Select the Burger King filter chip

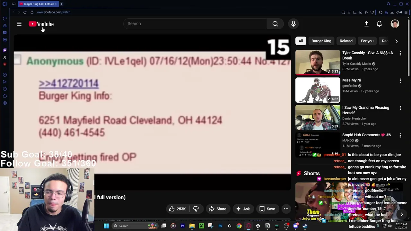321,41
